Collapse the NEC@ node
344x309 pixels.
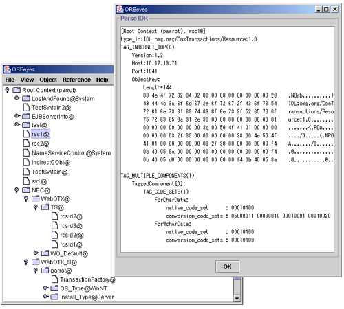(x=17, y=190)
